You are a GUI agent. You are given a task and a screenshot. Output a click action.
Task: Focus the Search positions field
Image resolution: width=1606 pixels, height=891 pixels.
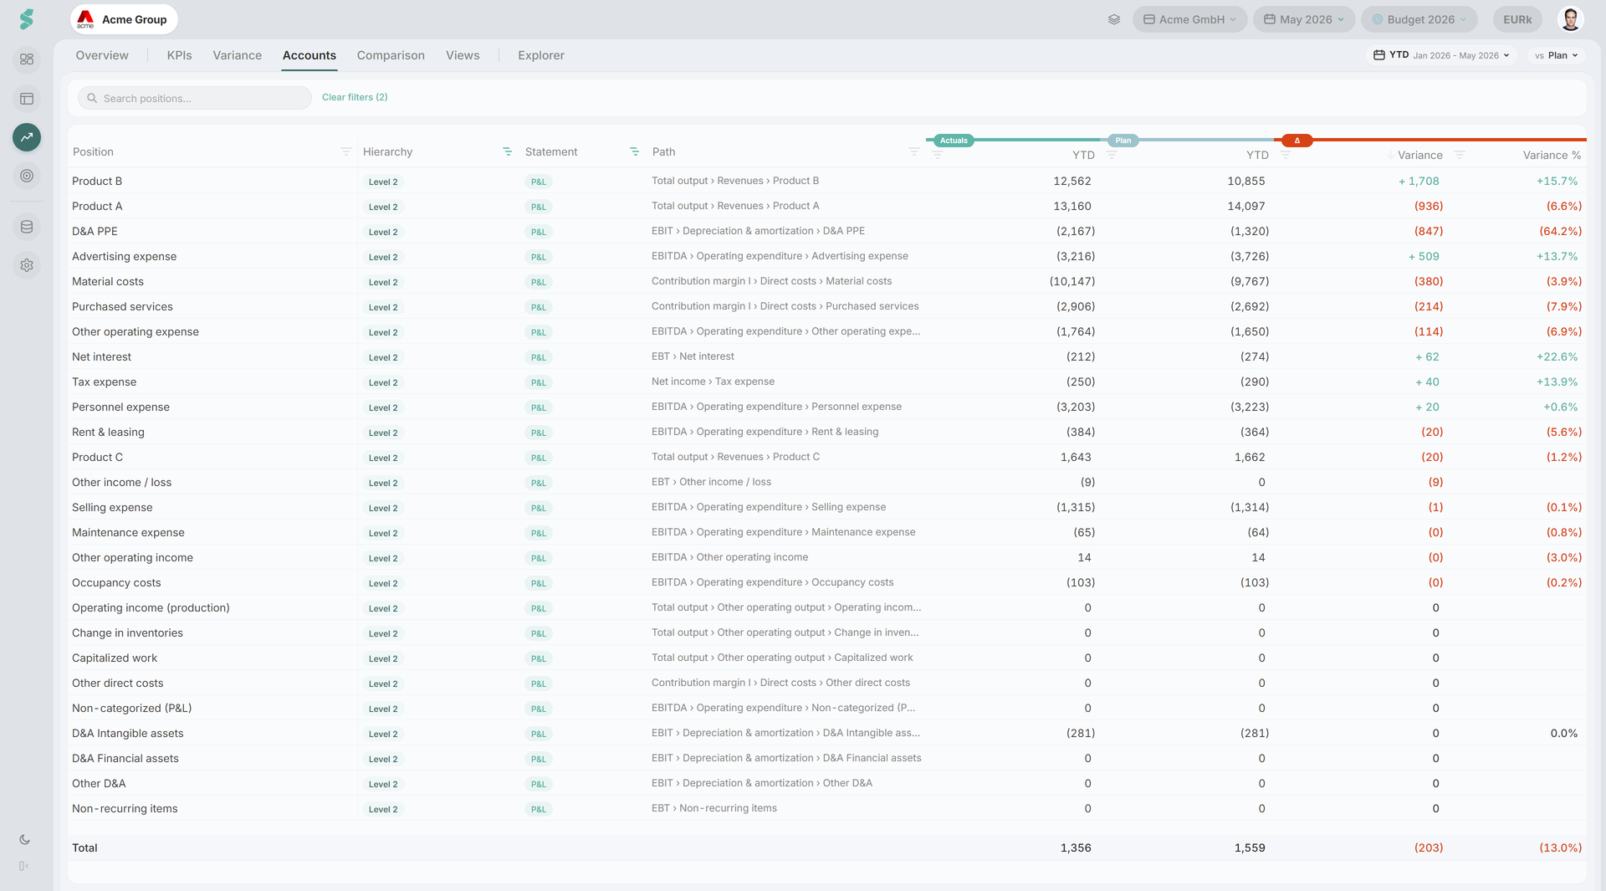[x=195, y=98]
